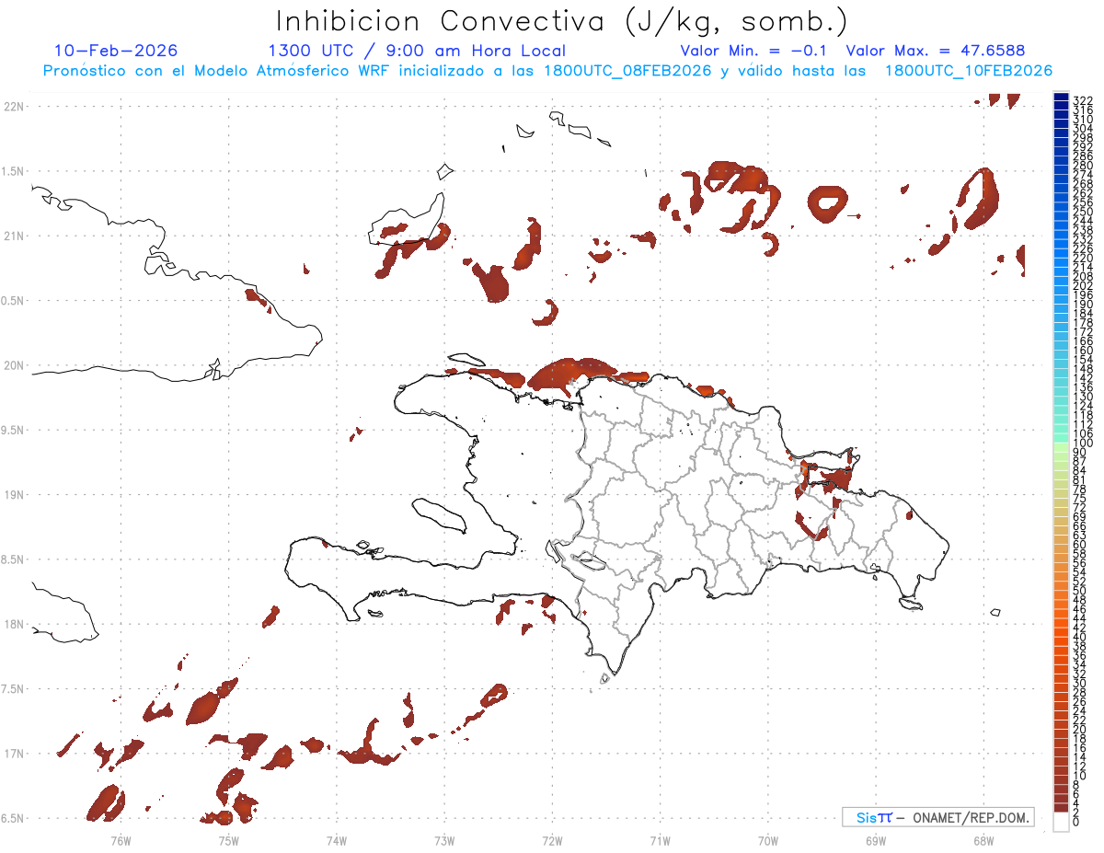This screenshot has height=853, width=1104.
Task: Click the forecast date '10-Feb-2026'
Action: pos(116,51)
